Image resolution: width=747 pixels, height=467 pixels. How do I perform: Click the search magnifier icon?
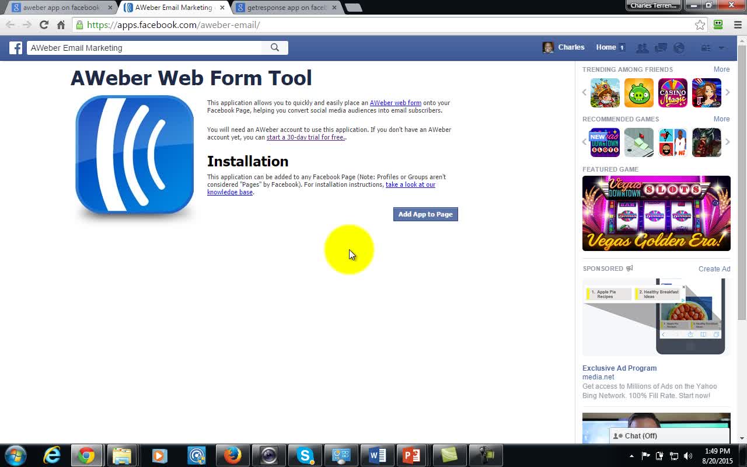(275, 48)
